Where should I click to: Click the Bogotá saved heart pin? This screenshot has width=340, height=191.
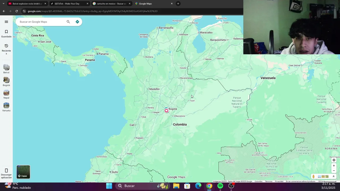coord(166,110)
